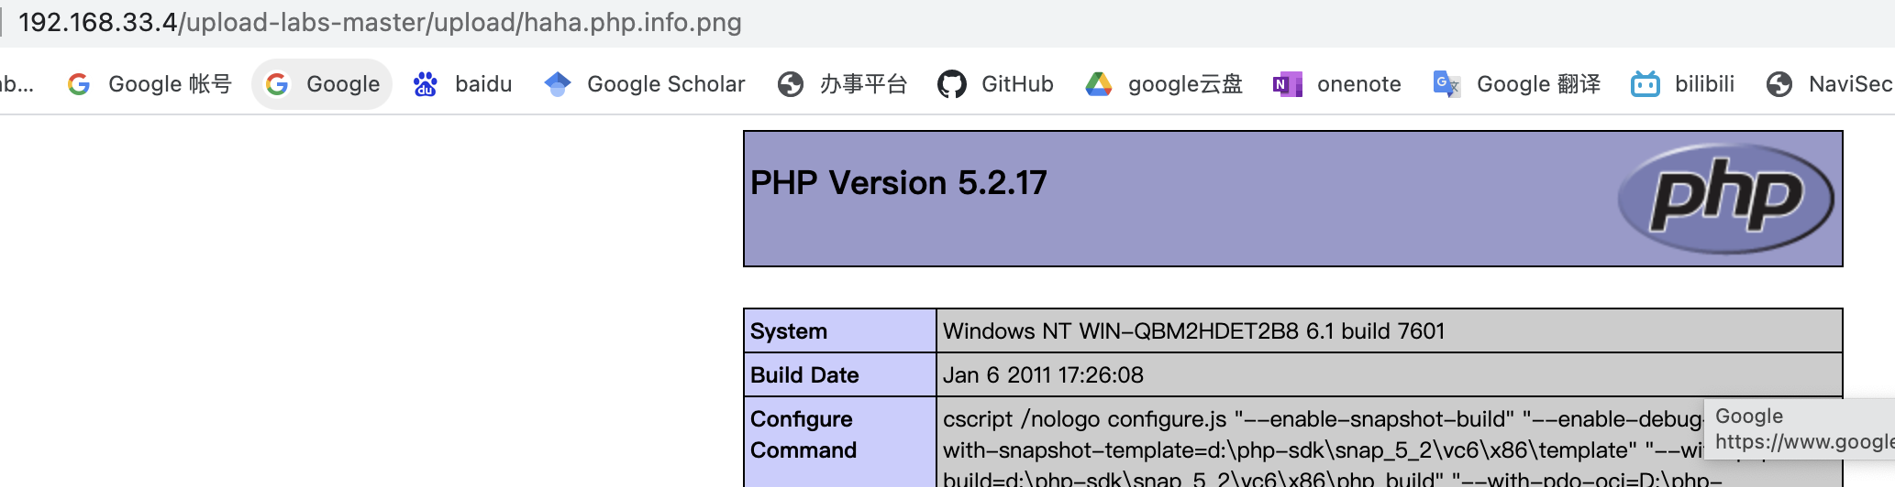Click the highlighted Google bookmark
The image size is (1895, 487).
[x=322, y=84]
